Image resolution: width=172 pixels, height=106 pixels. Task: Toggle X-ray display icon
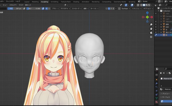click(138, 5)
